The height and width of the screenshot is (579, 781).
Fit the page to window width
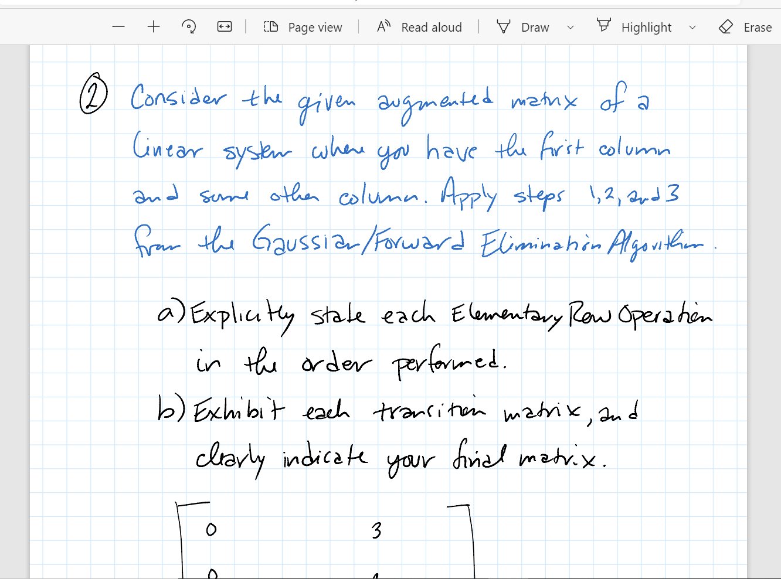pos(224,26)
